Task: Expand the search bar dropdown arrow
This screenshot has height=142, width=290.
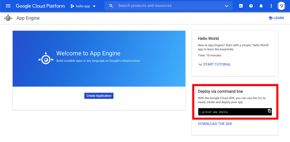Action: pyautogui.click(x=227, y=6)
